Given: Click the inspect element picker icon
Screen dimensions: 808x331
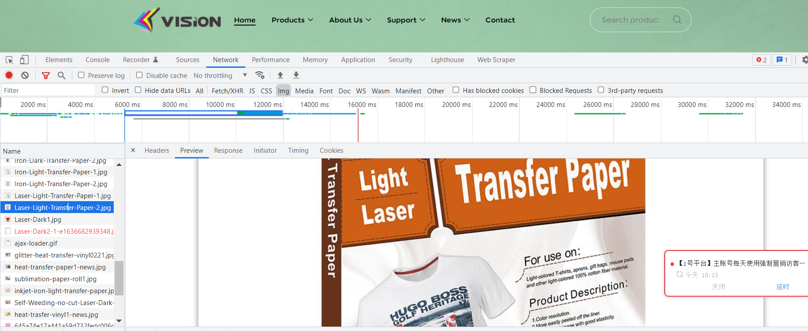Looking at the screenshot, I should click(9, 60).
